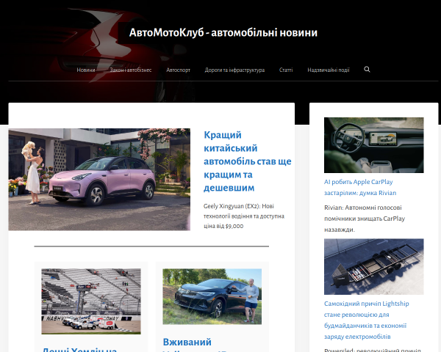Image resolution: width=441 pixels, height=352 pixels.
Task: Open Надзвичайні події section
Action: (329, 70)
